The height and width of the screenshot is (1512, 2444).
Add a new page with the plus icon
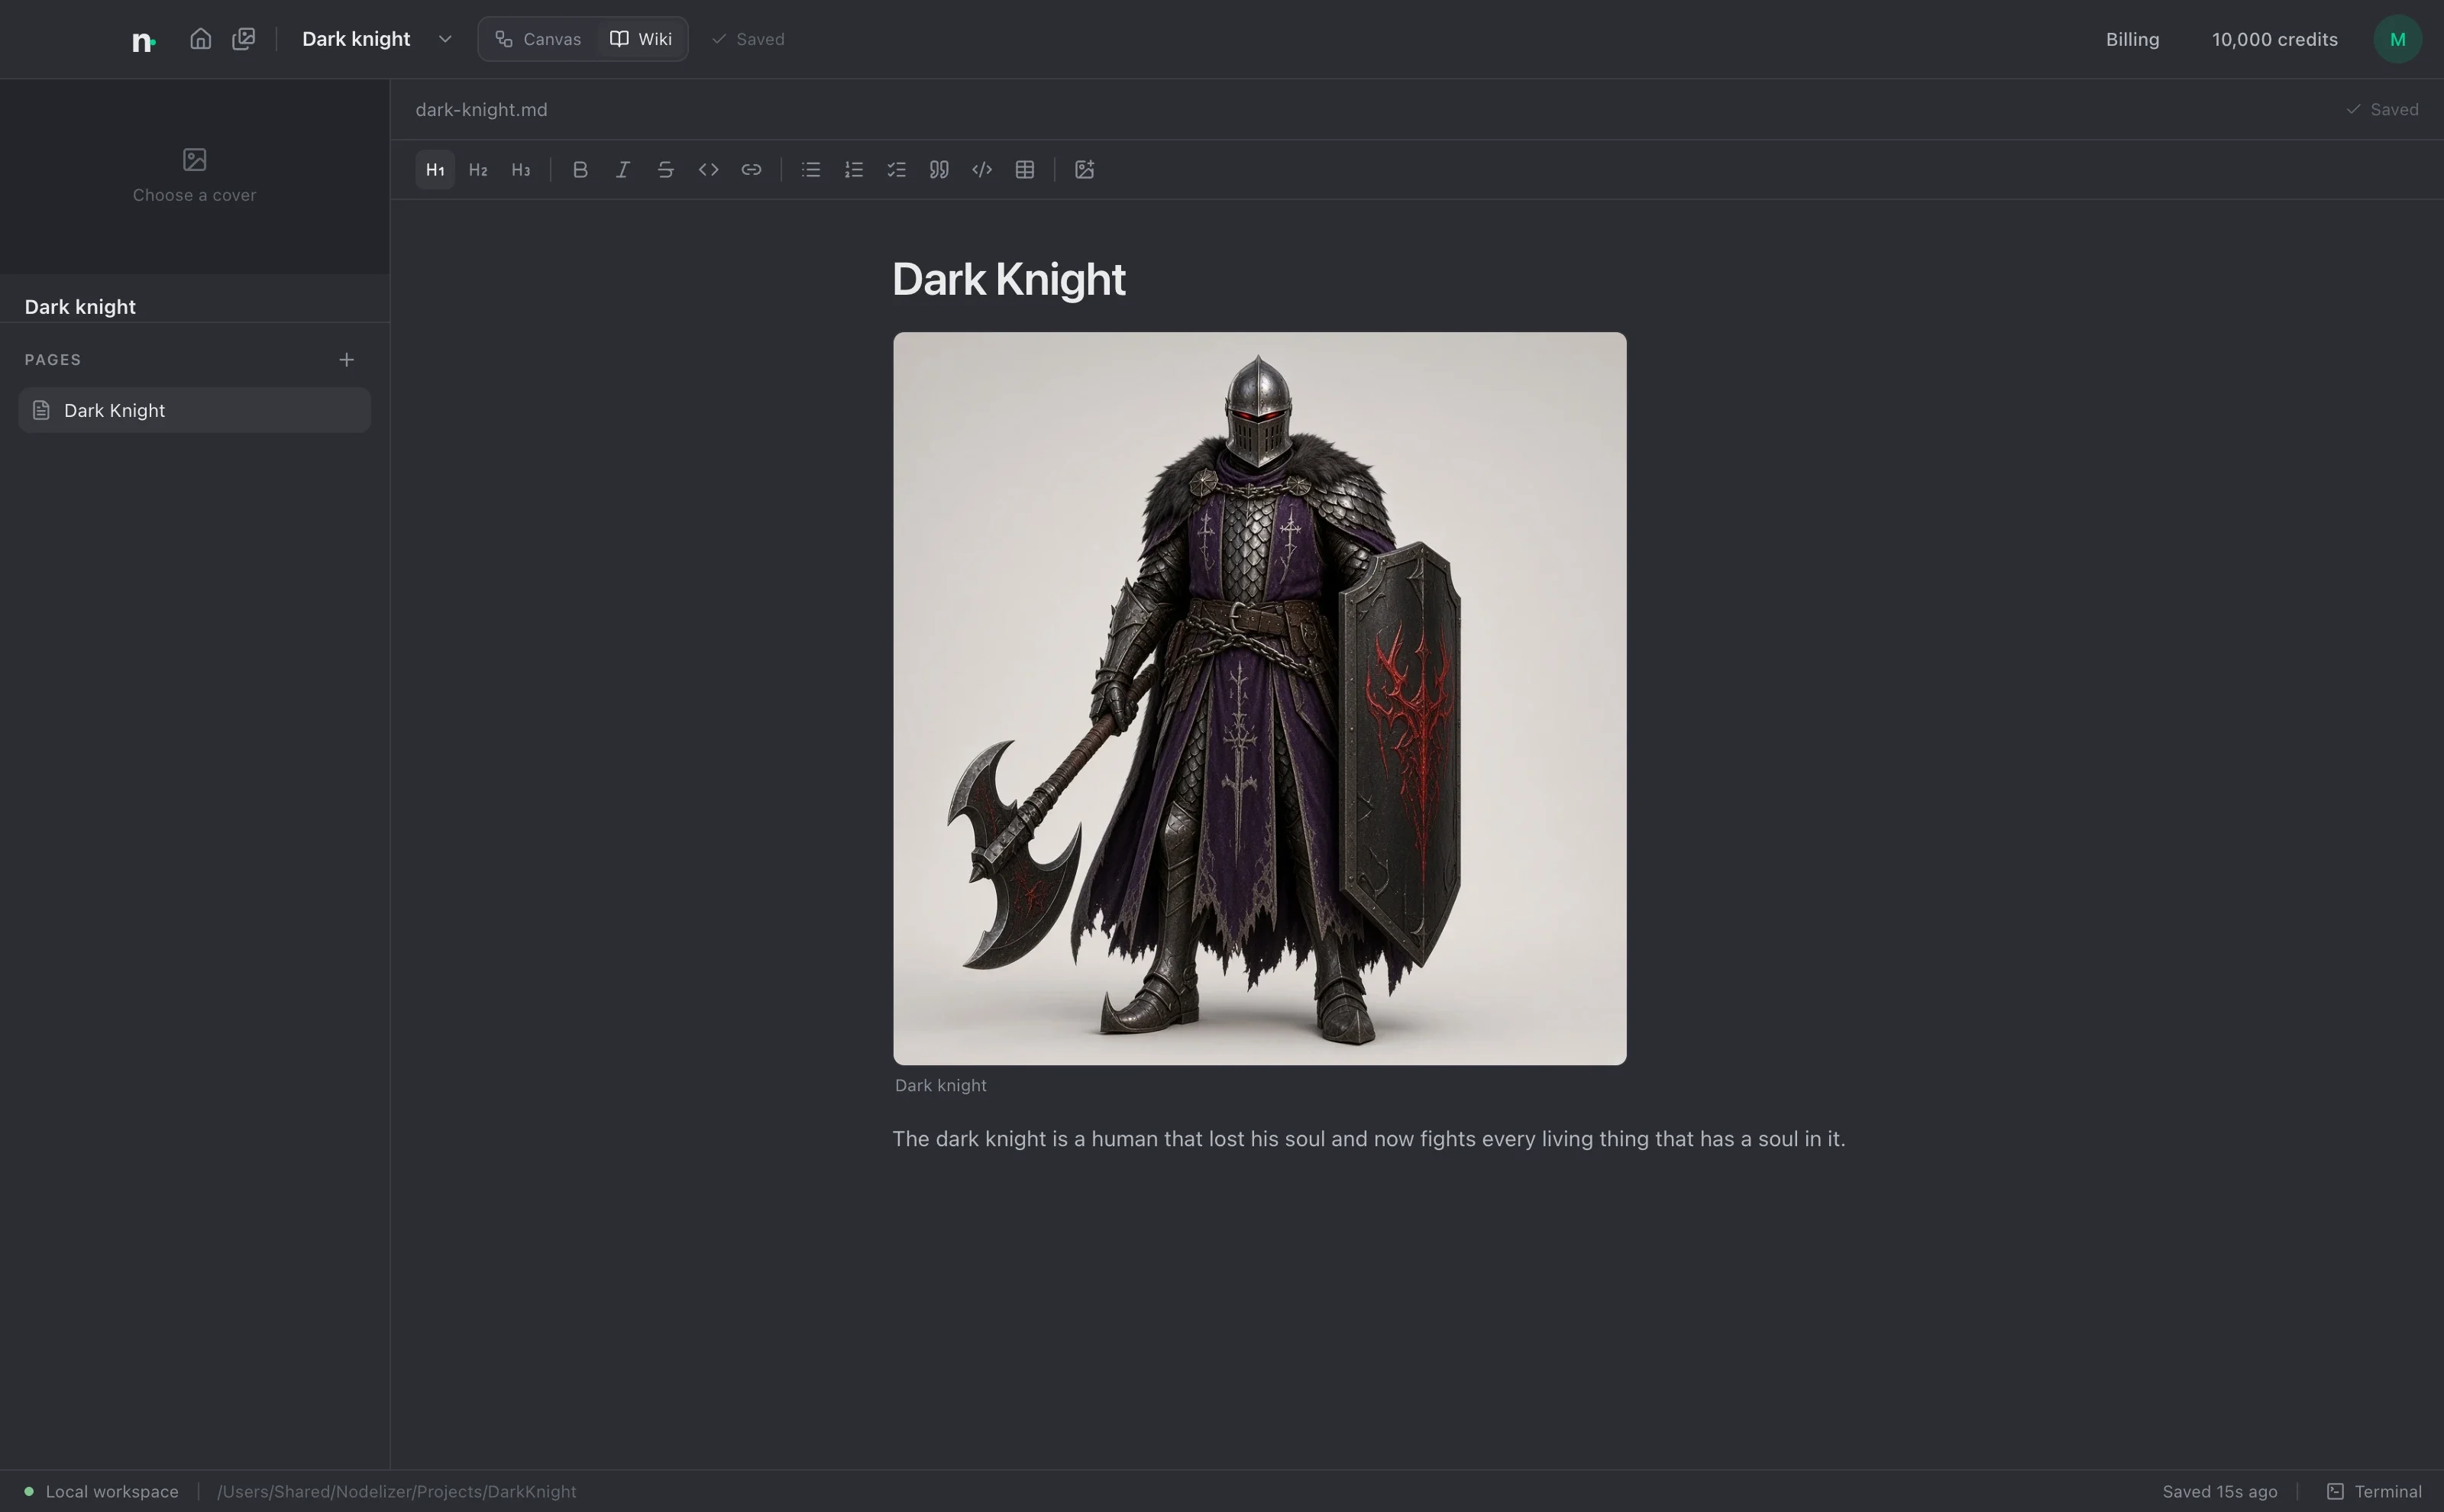coord(346,359)
